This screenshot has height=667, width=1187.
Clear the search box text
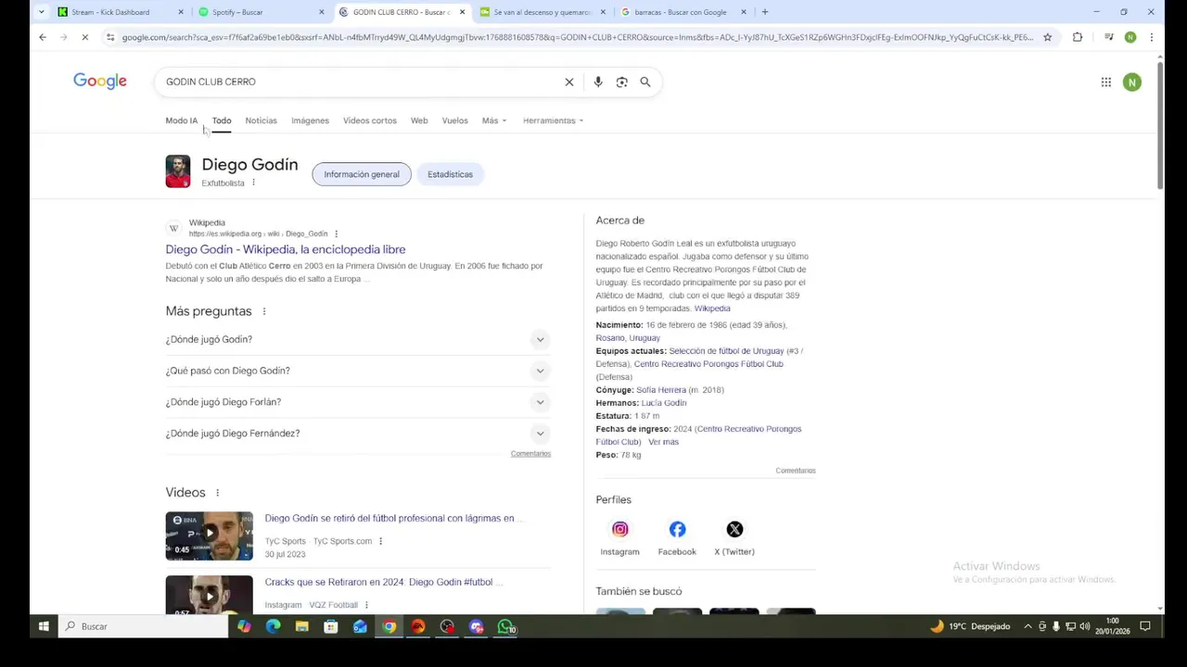(x=569, y=82)
